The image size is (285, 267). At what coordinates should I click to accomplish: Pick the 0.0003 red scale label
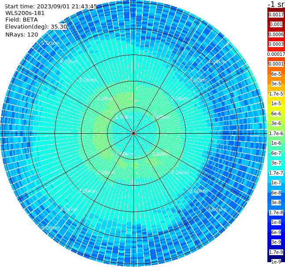coord(276,44)
